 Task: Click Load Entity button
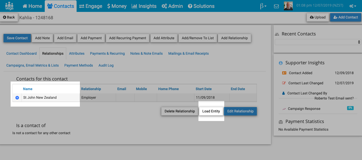[211, 111]
